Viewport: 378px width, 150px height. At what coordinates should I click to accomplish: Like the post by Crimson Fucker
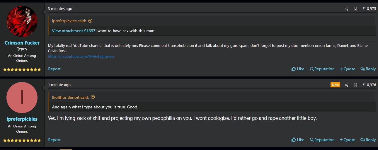pyautogui.click(x=298, y=69)
